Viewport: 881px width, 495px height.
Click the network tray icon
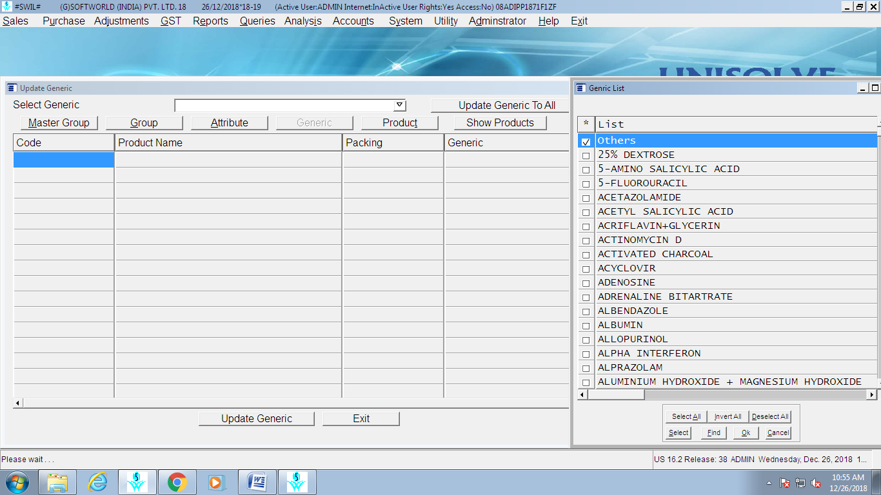(800, 483)
